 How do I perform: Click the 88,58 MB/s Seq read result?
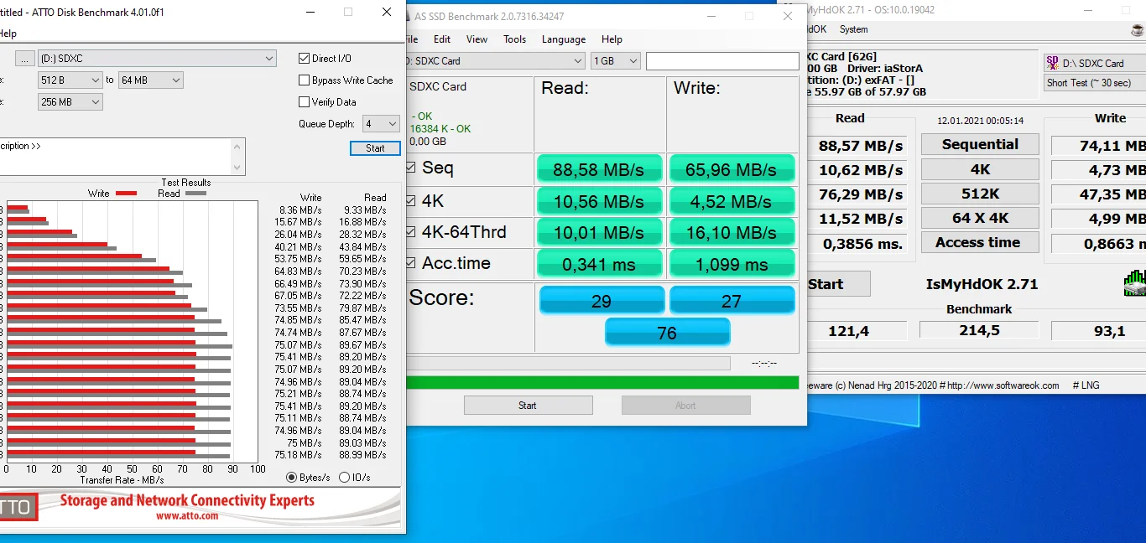click(x=599, y=170)
